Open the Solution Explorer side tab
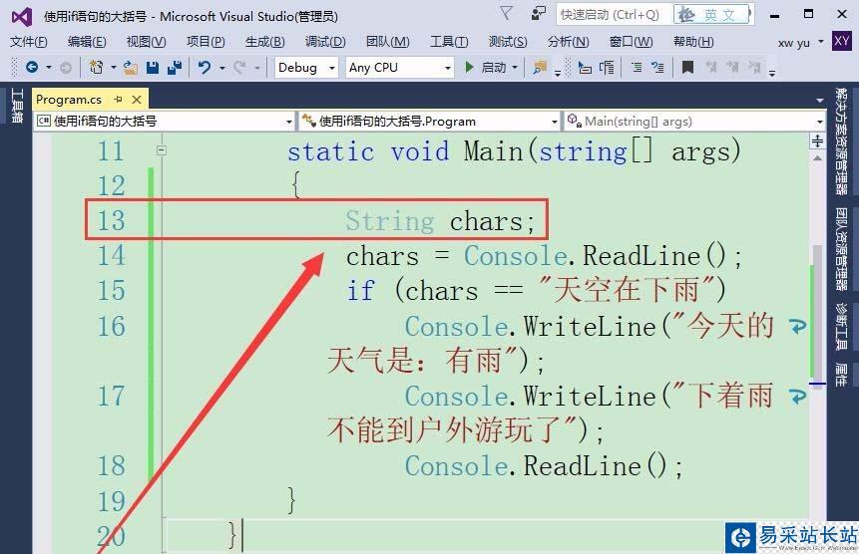 click(841, 141)
